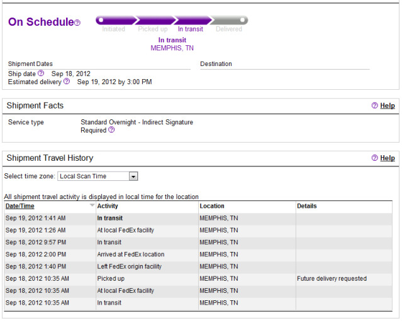Select the Arrived at FedEx location row
The height and width of the screenshot is (321, 402).
(130, 254)
